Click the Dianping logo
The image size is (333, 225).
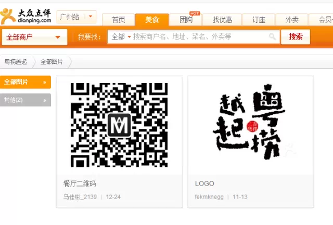(25, 16)
